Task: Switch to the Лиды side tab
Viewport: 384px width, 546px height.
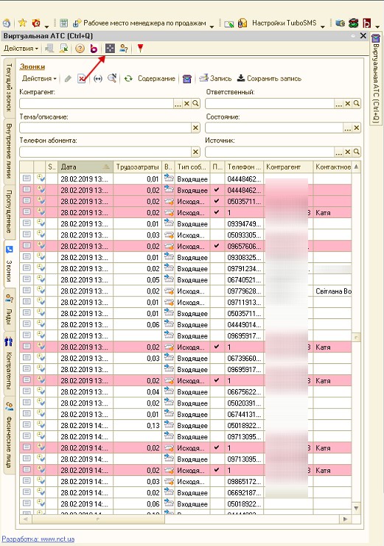Action: click(x=9, y=309)
